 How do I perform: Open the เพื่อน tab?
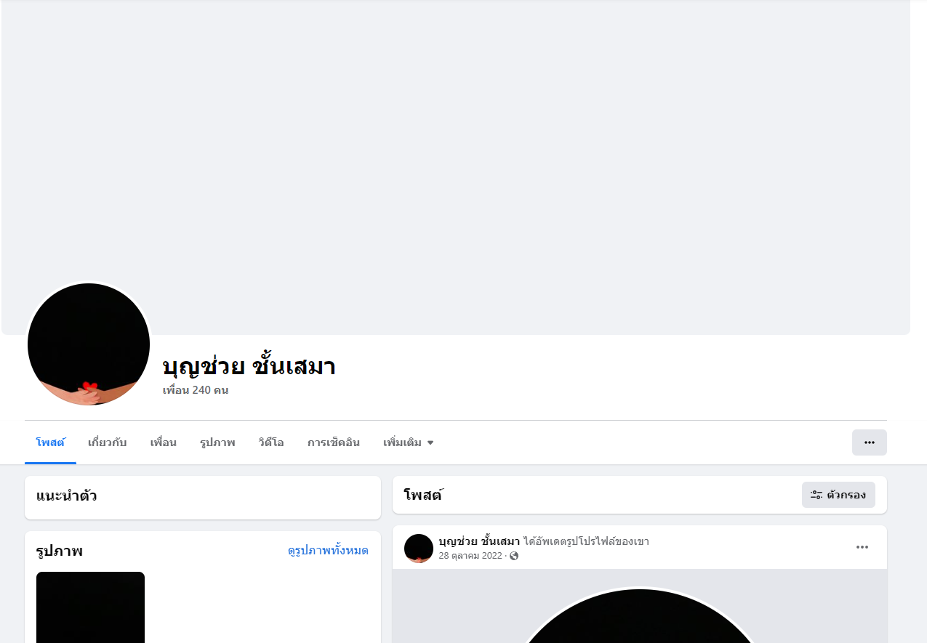click(x=164, y=442)
